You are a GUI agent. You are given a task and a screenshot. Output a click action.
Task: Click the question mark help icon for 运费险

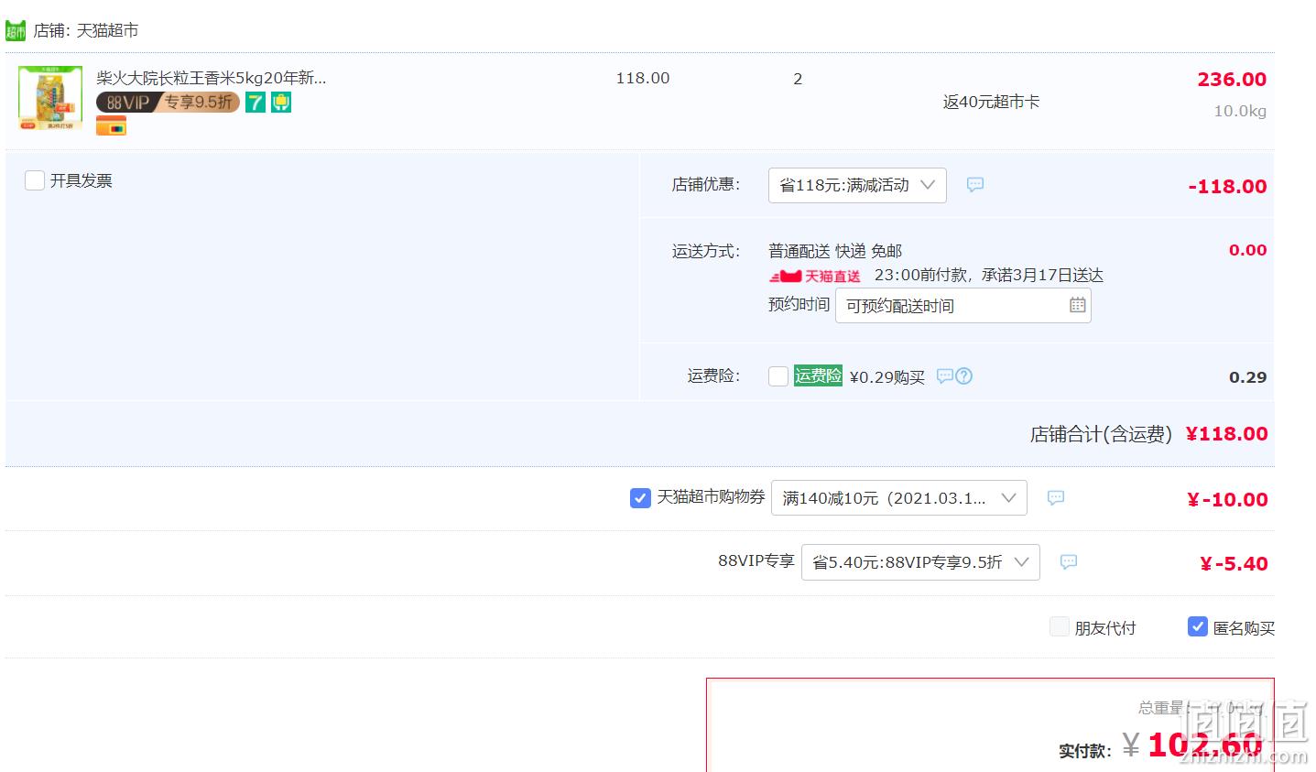coord(963,376)
